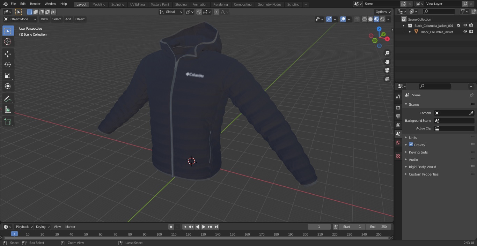Toggle viewport gizmos
Viewport: 477px width, 246px height.
click(329, 19)
